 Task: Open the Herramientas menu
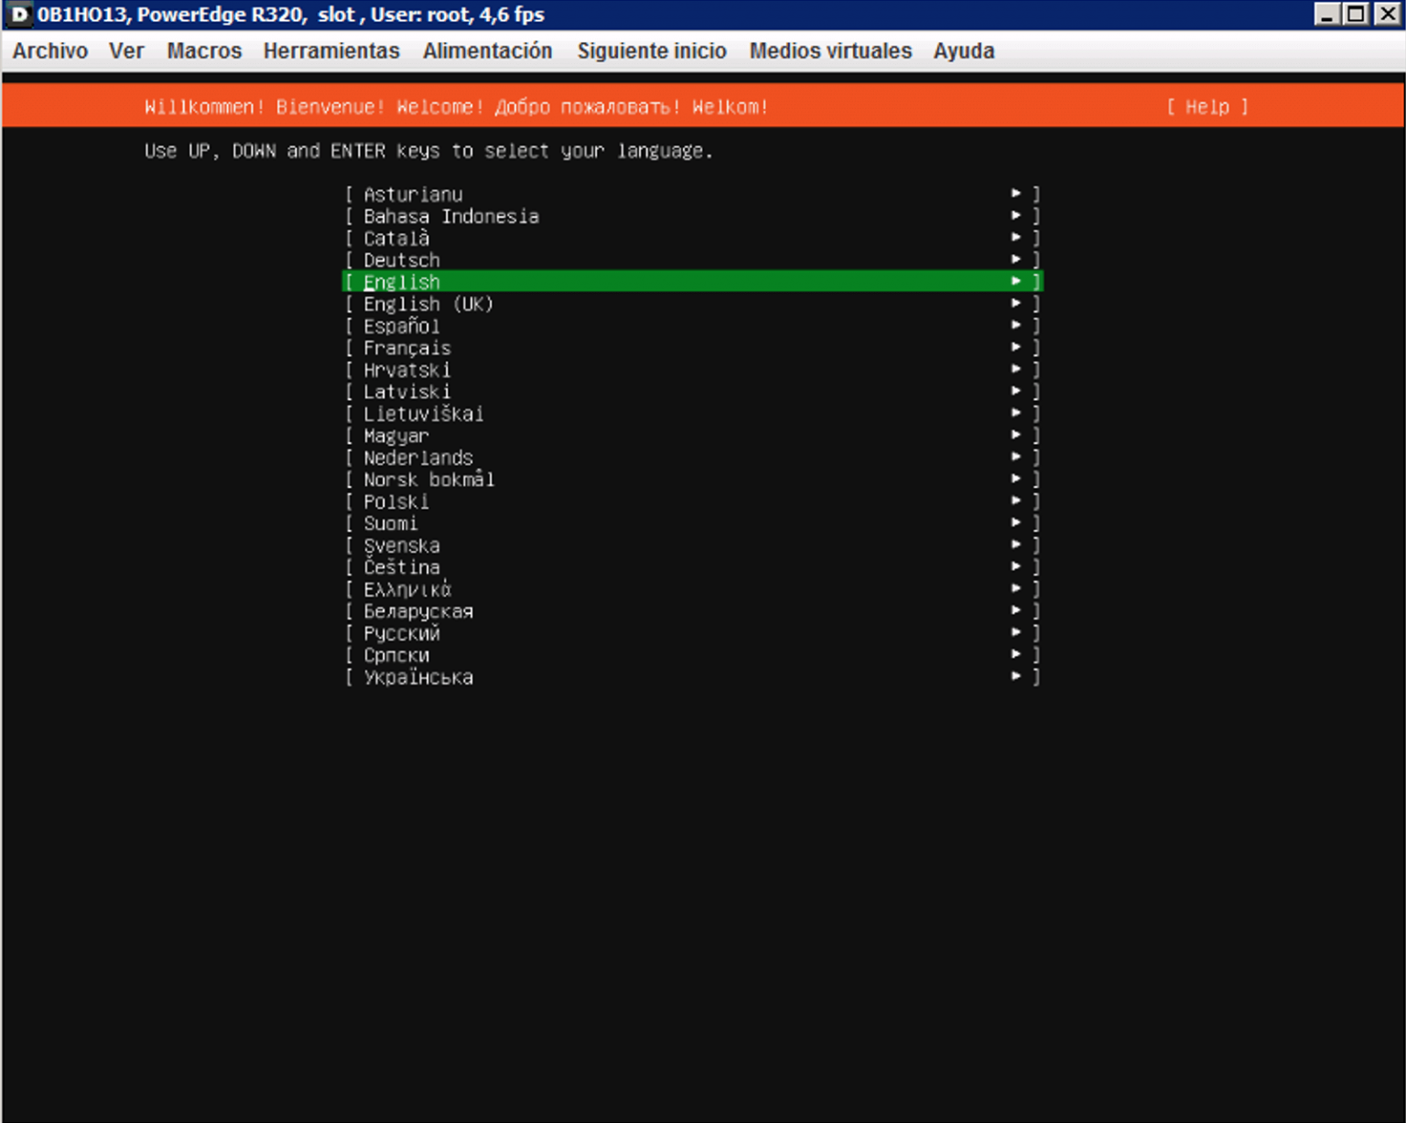(331, 51)
